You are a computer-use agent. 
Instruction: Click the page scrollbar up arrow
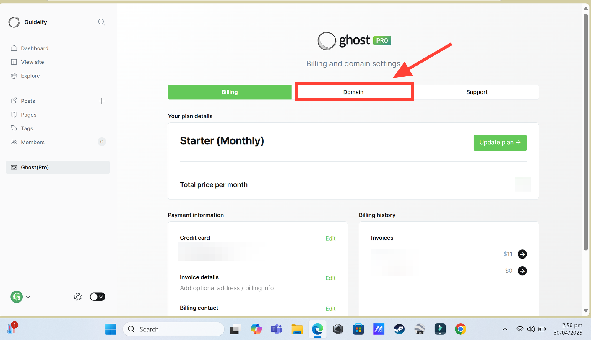[586, 9]
